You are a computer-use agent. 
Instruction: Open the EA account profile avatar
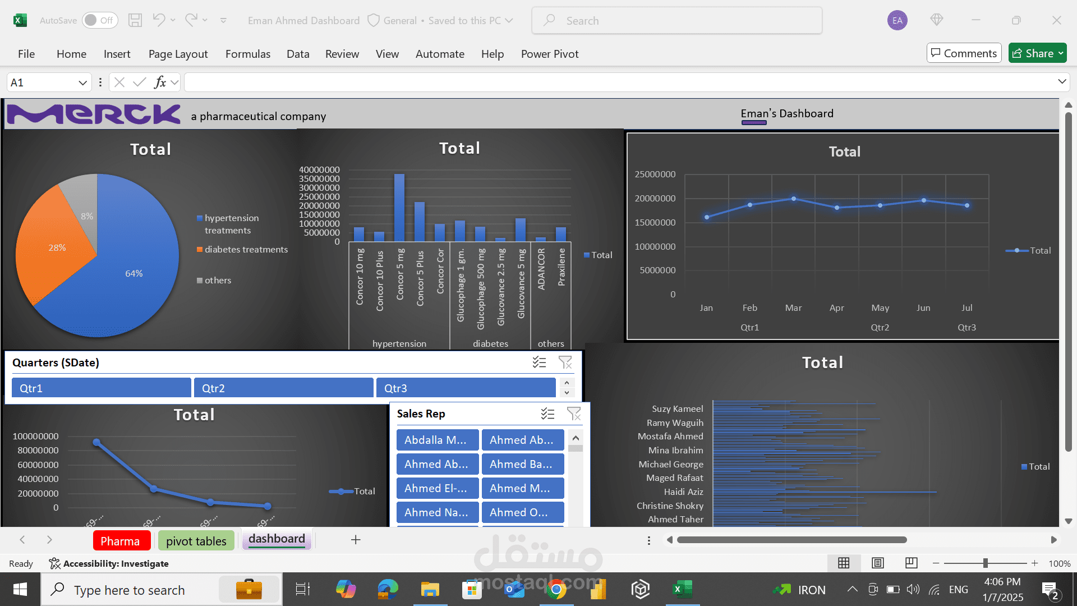[897, 21]
